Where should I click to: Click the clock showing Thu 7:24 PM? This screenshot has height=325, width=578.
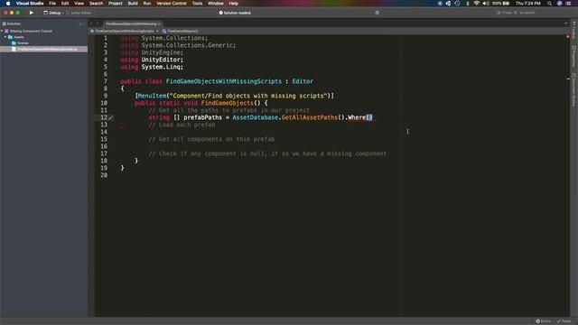pyautogui.click(x=527, y=4)
